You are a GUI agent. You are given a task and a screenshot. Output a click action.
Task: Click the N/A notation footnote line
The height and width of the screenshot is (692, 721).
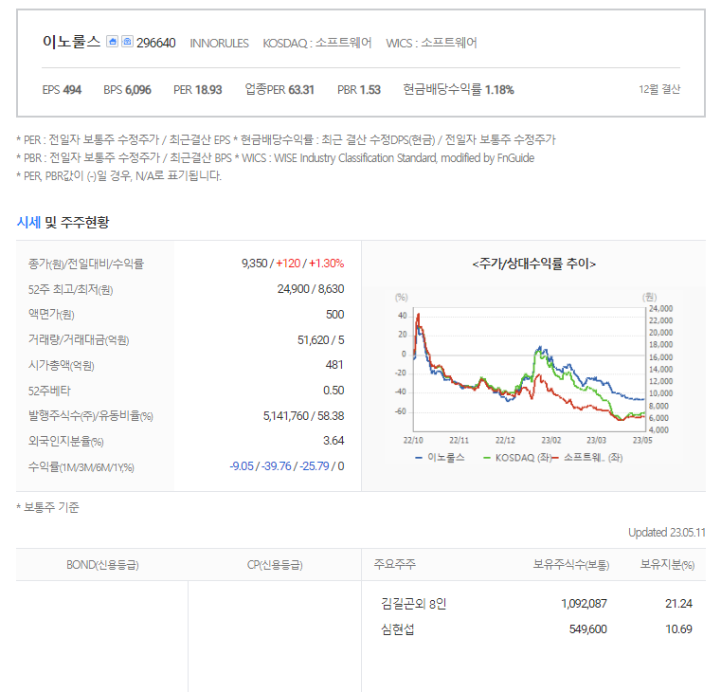coord(119,175)
